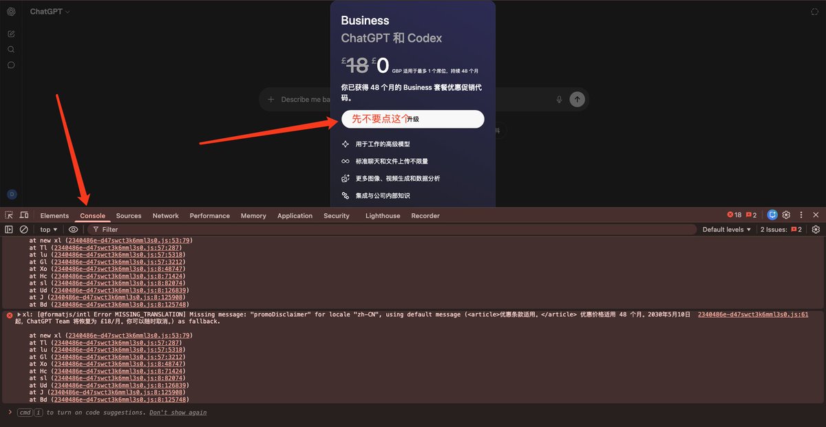Go to the Memory tab
The height and width of the screenshot is (427, 826).
[253, 216]
